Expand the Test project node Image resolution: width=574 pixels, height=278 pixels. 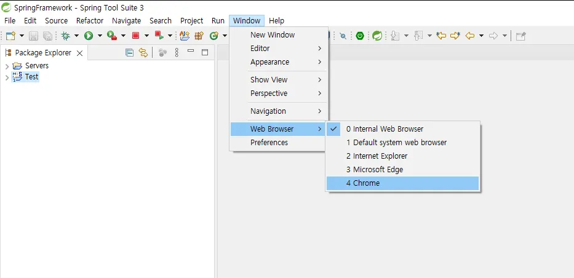click(7, 77)
